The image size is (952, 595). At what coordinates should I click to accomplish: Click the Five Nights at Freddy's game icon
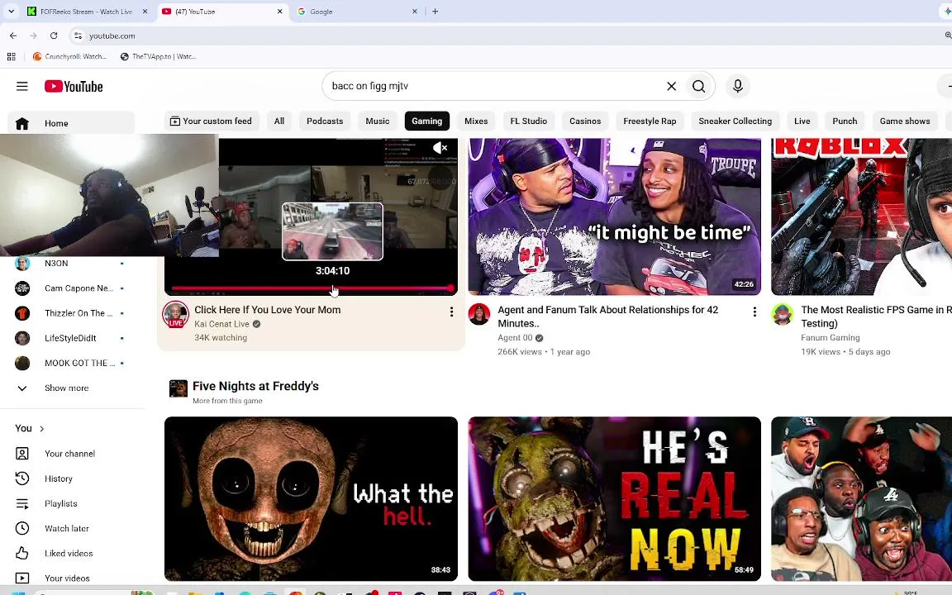click(178, 388)
